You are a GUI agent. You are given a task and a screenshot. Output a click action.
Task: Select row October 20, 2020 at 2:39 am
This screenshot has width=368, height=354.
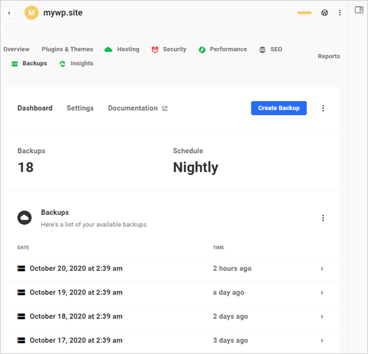(x=172, y=268)
